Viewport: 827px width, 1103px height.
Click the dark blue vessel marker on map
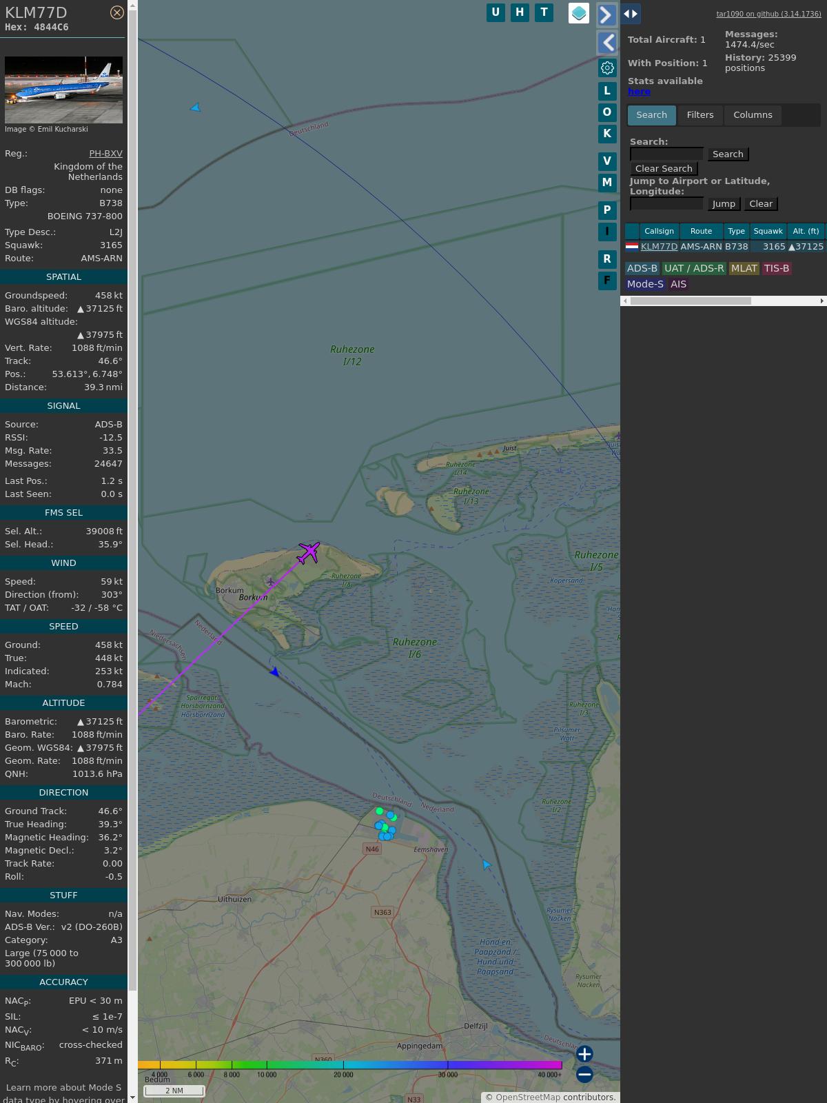point(274,671)
